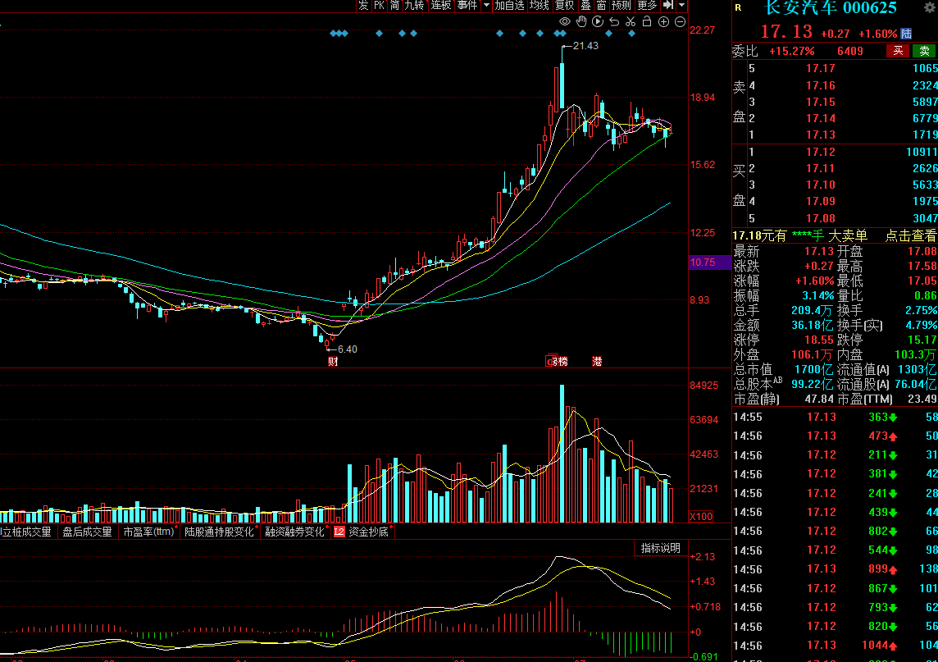Select the scissors cut tool
Viewport: 938px width, 662px height.
pyautogui.click(x=631, y=21)
